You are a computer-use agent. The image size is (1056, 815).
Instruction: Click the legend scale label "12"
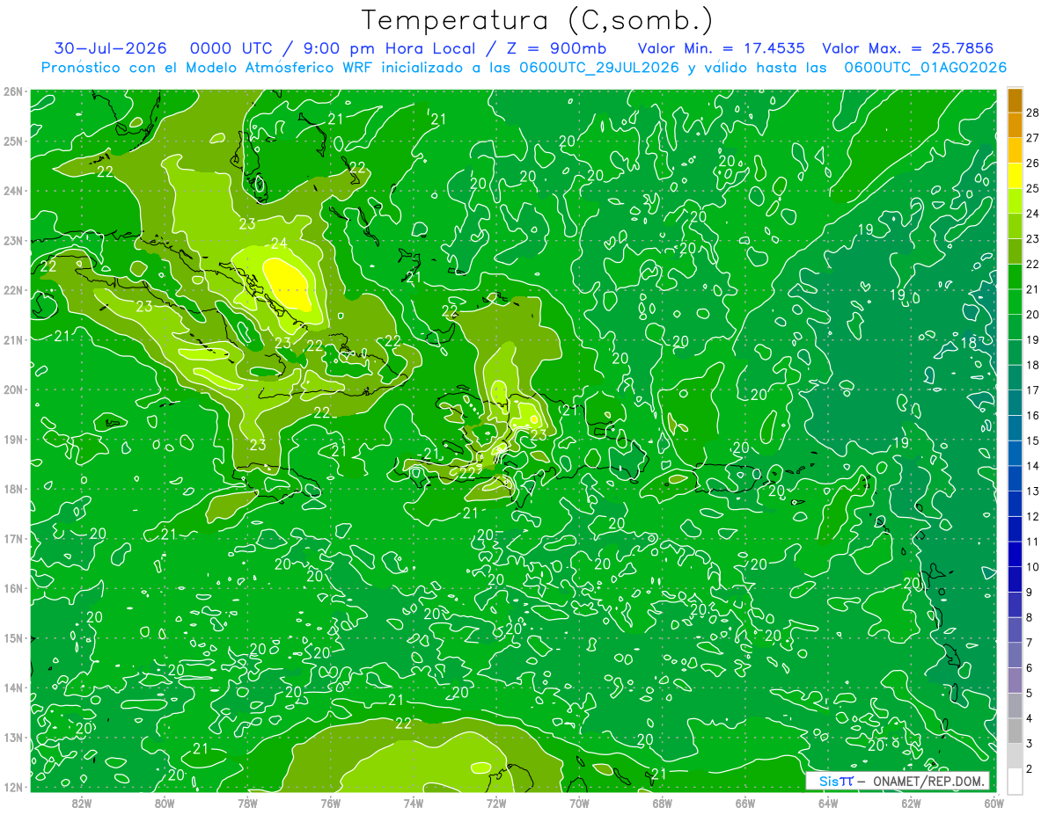pyautogui.click(x=1033, y=516)
